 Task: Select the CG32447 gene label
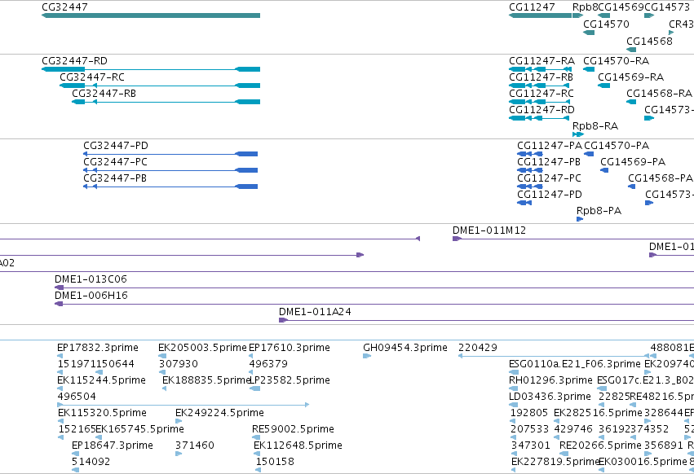(64, 7)
